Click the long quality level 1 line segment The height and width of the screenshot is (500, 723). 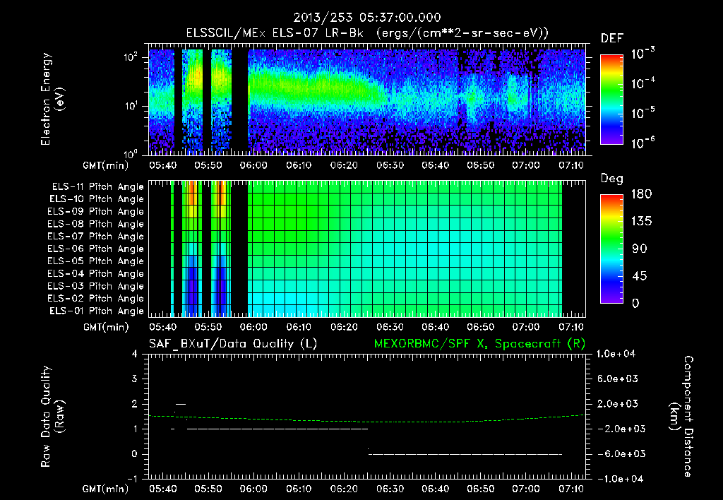click(x=277, y=429)
